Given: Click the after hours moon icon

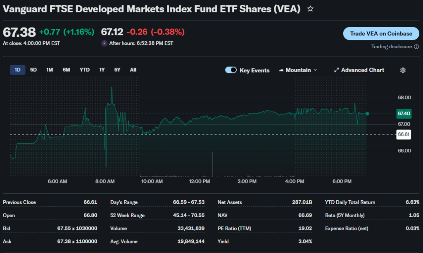Looking at the screenshot, I should coord(104,43).
